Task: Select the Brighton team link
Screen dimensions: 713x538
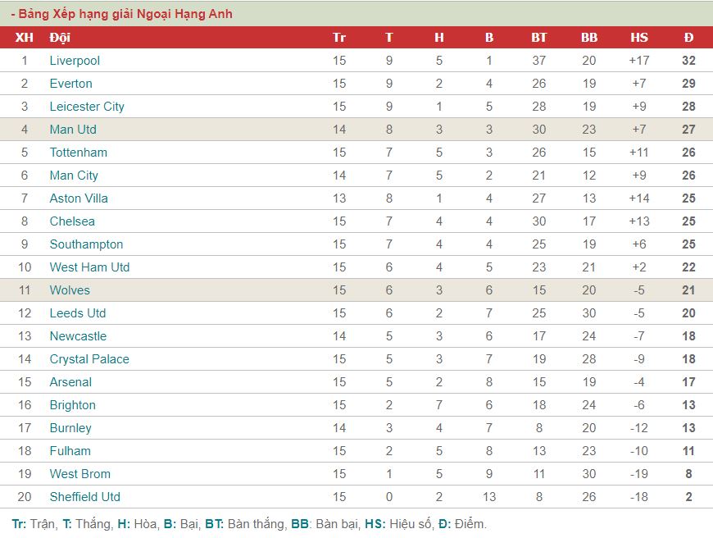Action: click(73, 405)
